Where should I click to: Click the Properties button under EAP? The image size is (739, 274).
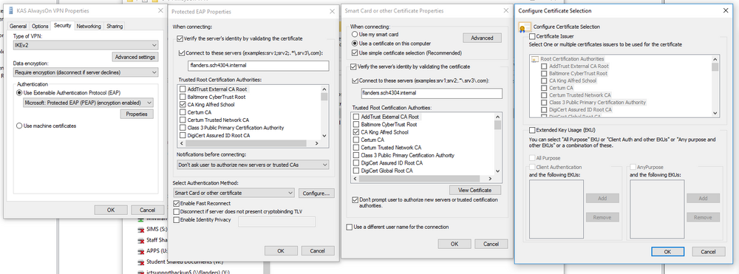137,114
